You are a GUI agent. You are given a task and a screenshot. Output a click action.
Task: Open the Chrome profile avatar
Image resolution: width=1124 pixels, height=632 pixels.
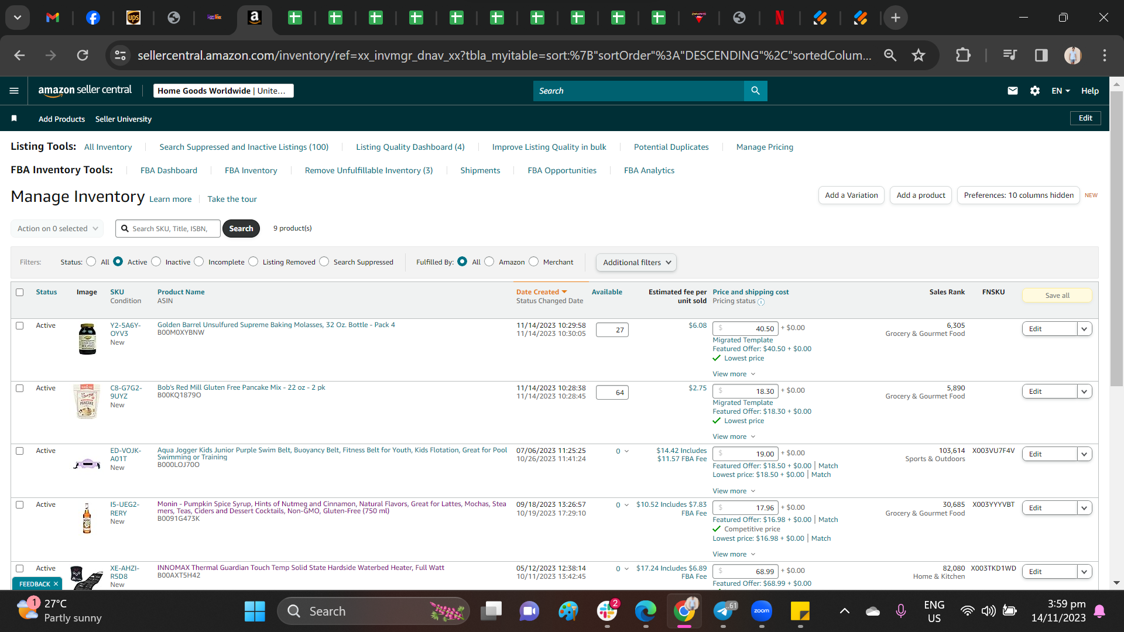[x=1072, y=56]
